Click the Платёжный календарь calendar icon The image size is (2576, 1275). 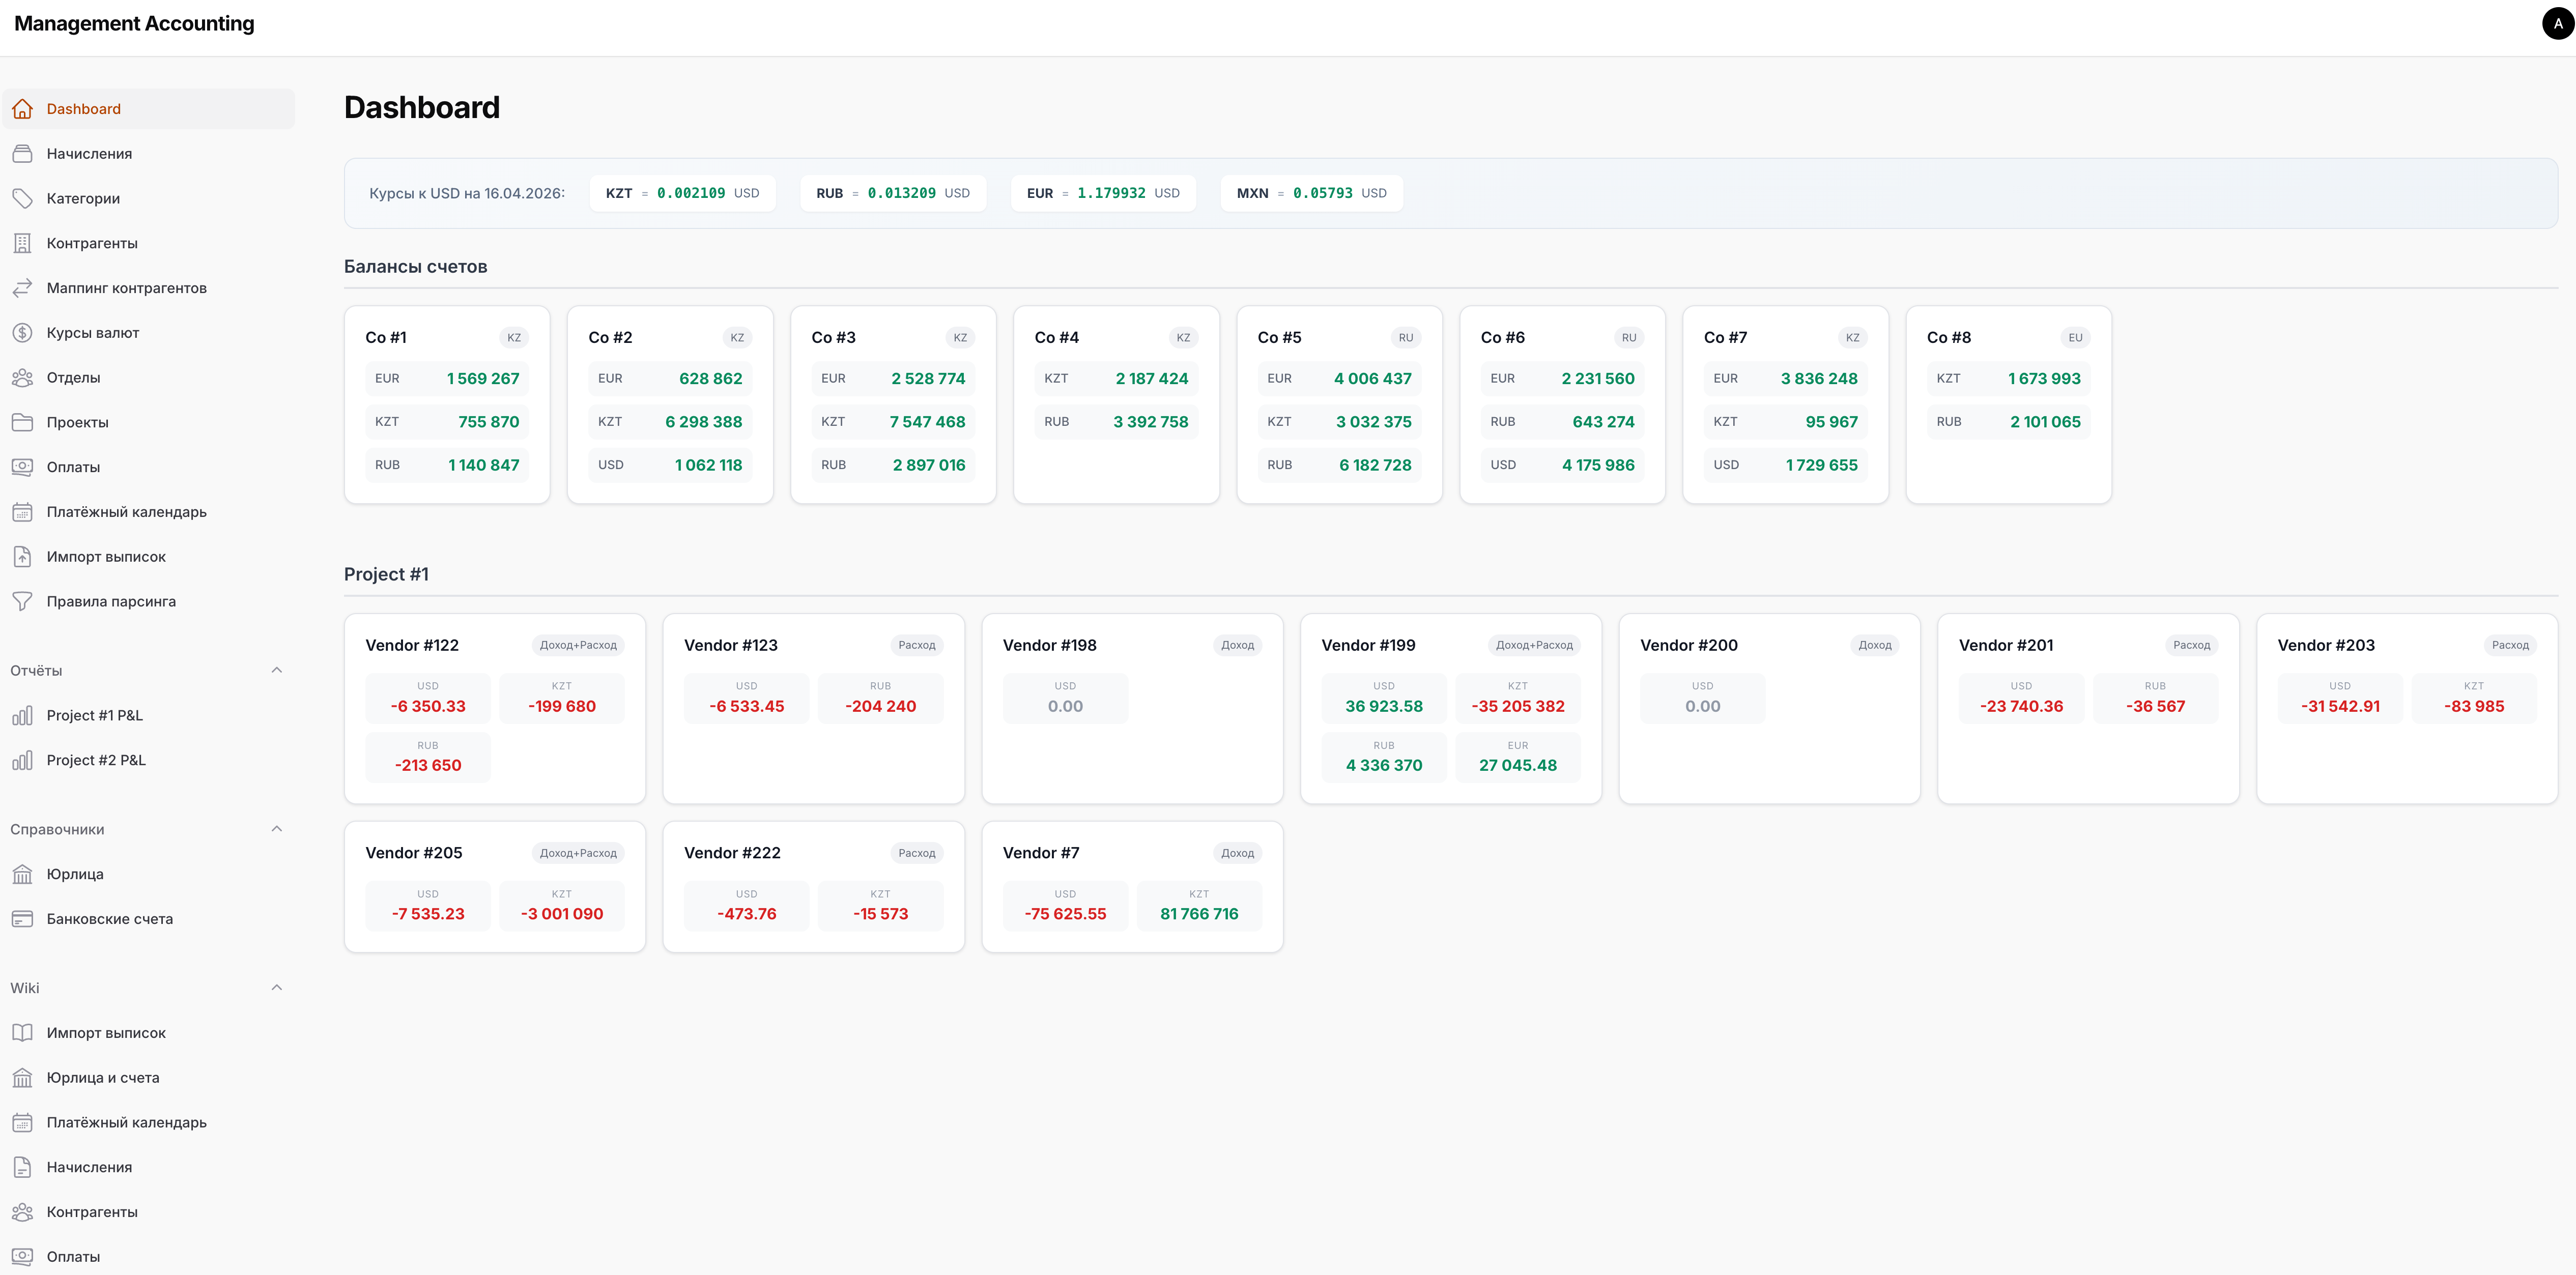[22, 512]
